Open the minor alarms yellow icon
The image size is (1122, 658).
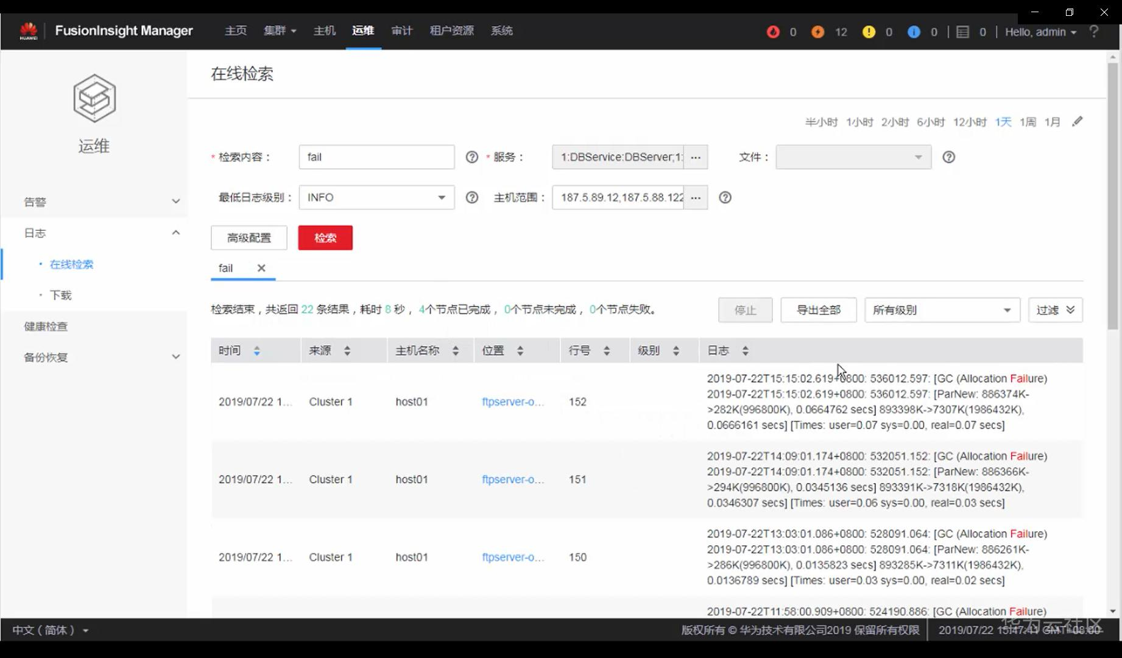(869, 32)
